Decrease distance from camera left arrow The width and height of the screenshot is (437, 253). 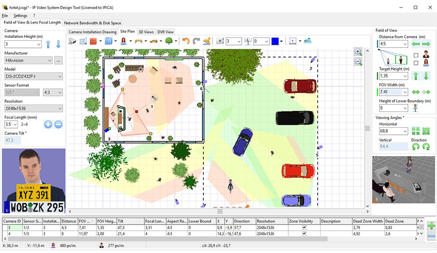click(416, 44)
